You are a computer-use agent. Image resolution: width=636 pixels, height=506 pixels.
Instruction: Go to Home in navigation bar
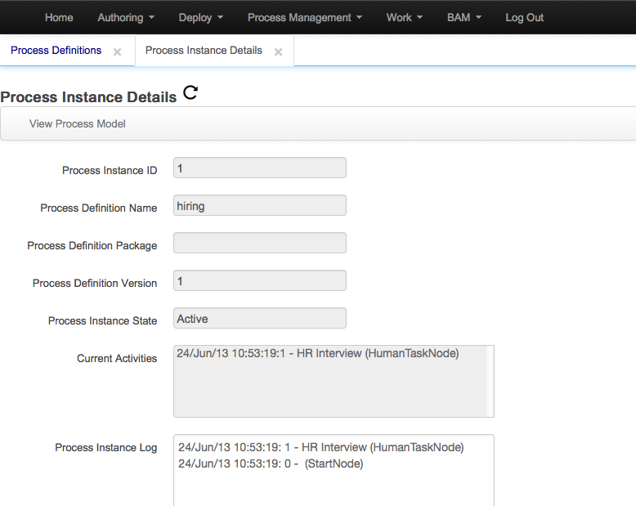point(59,17)
